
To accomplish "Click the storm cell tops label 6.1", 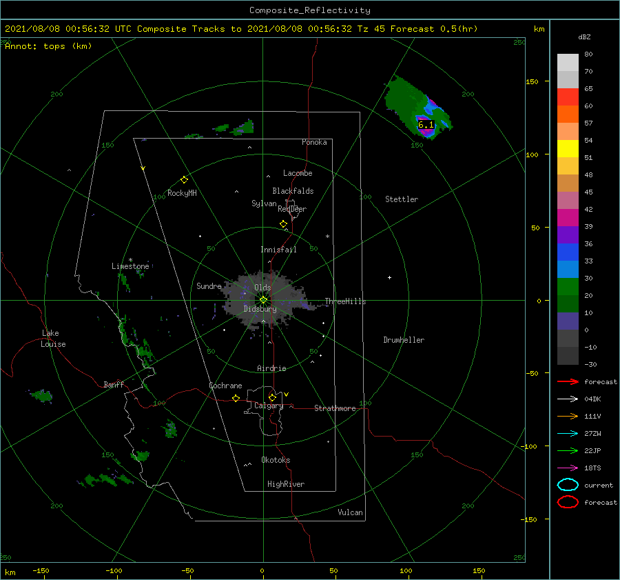I will (426, 125).
